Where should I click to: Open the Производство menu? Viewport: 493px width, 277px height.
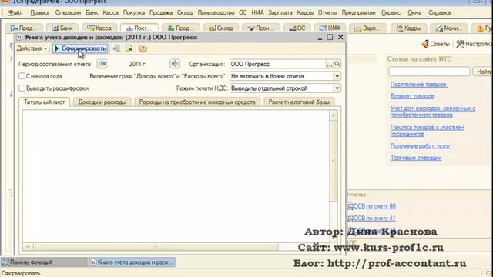216,12
